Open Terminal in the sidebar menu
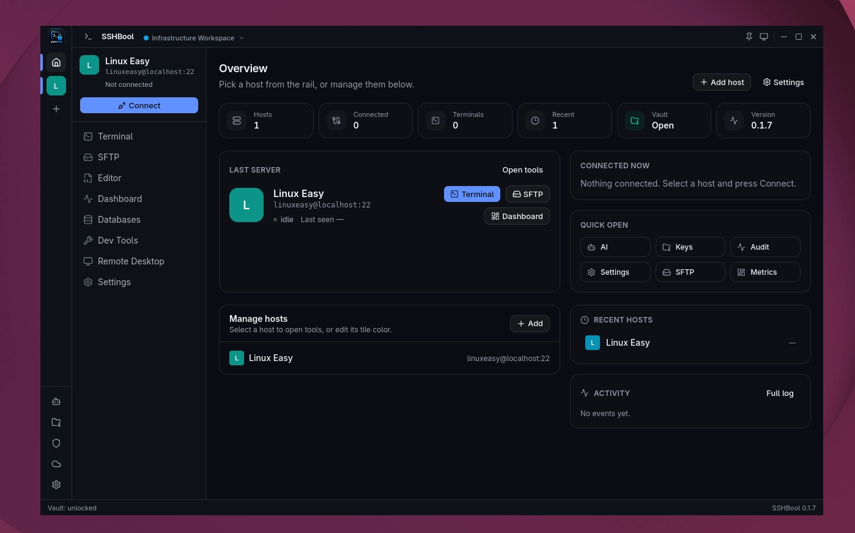This screenshot has height=533, width=855. [139, 136]
